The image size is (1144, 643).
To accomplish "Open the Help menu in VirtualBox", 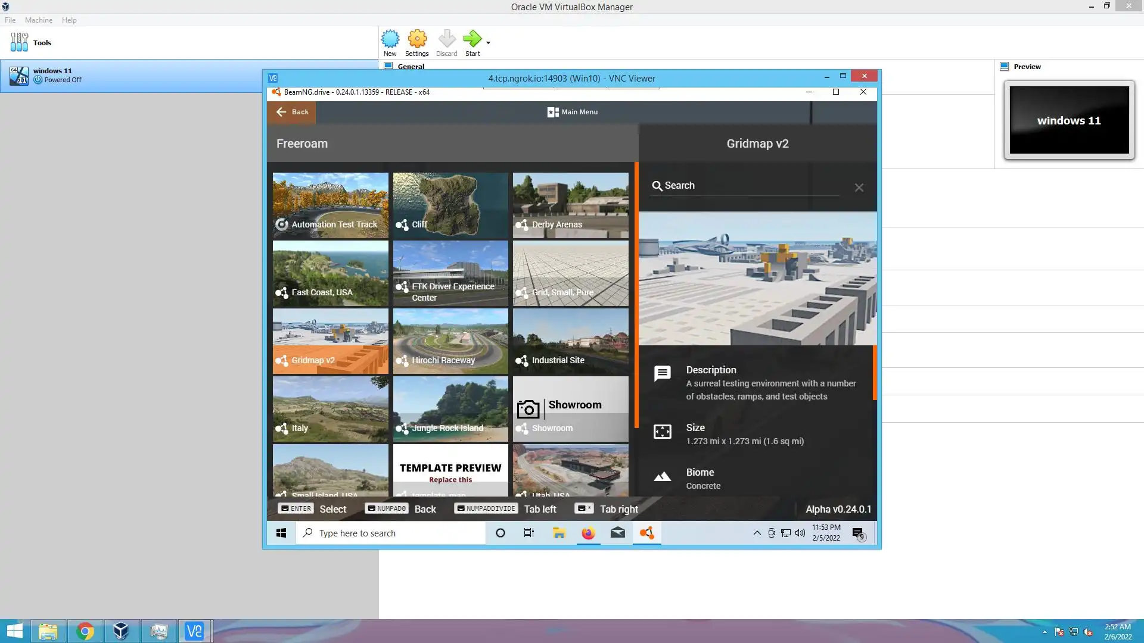I will pos(69,20).
